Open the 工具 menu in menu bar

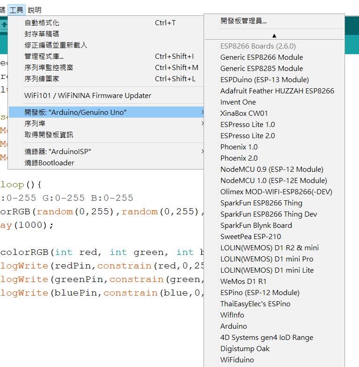point(16,10)
